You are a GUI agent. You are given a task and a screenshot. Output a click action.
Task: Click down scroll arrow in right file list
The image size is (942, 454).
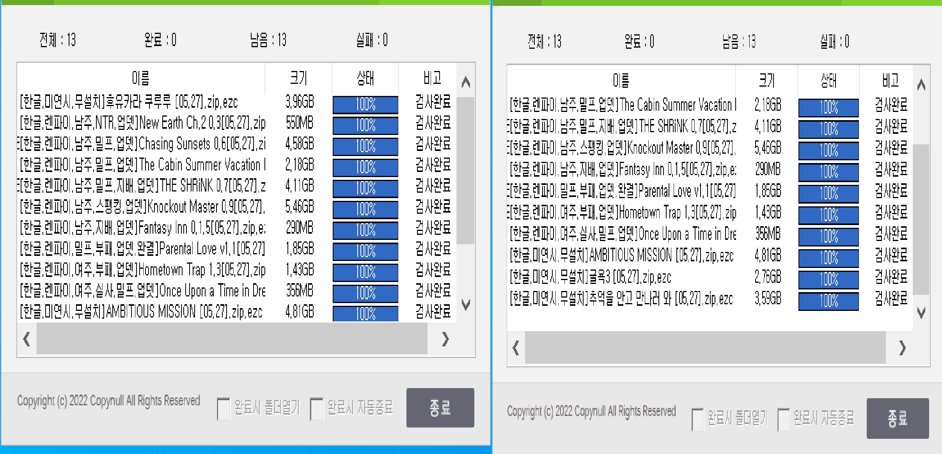click(x=921, y=312)
